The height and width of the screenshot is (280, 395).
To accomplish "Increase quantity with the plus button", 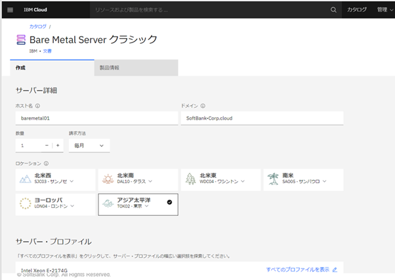I will [58, 145].
